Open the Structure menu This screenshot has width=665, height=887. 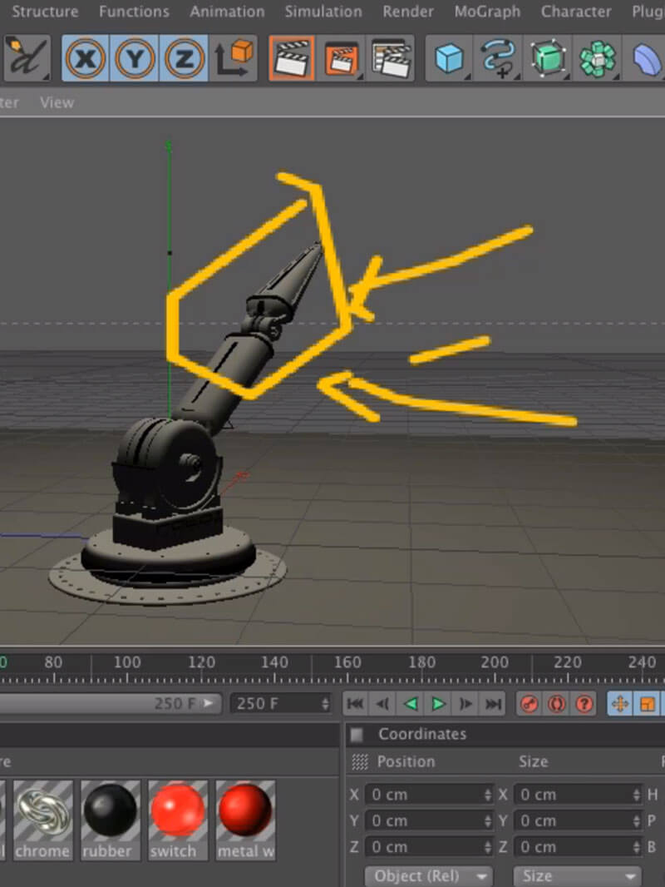(x=45, y=12)
